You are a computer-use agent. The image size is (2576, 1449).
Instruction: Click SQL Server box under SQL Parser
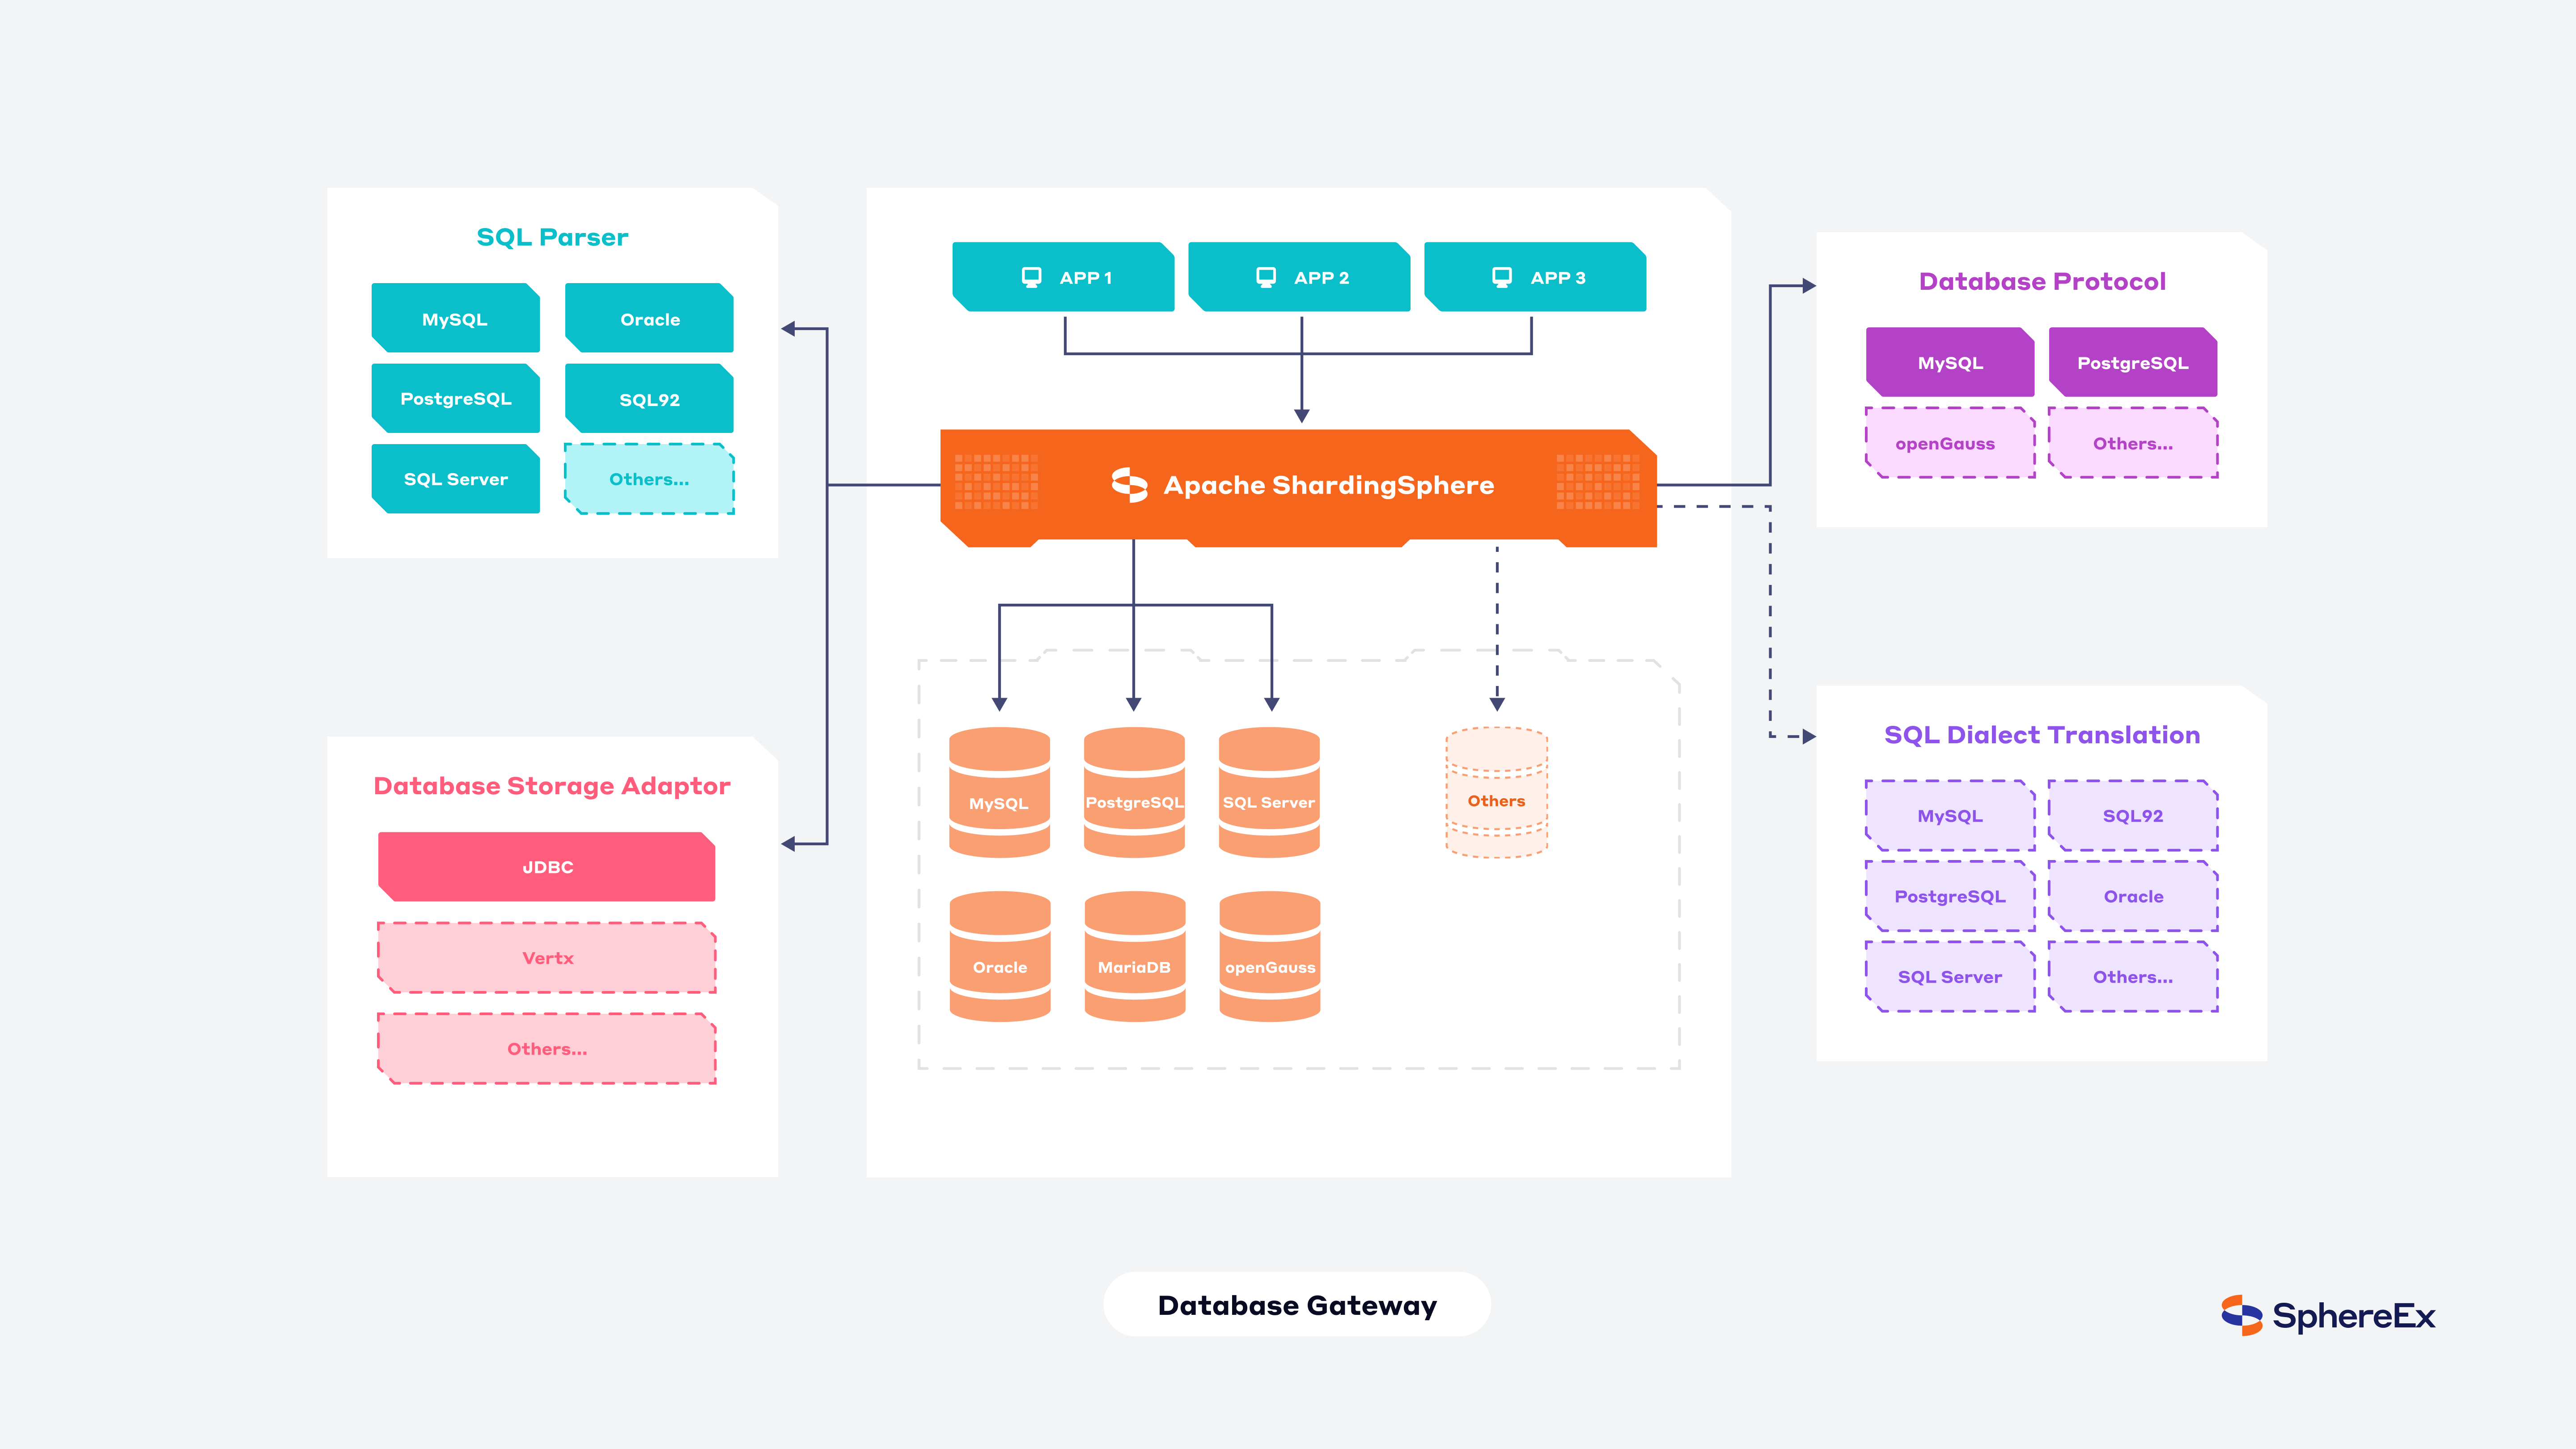click(456, 479)
